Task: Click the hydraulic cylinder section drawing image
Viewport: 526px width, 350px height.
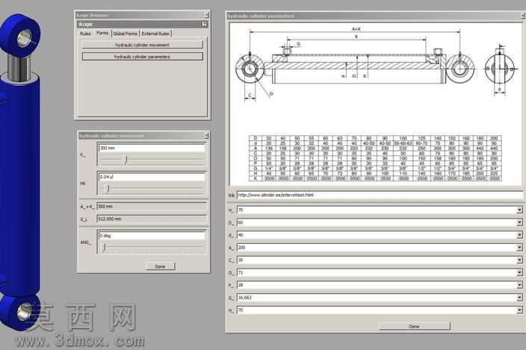Action: (376, 63)
